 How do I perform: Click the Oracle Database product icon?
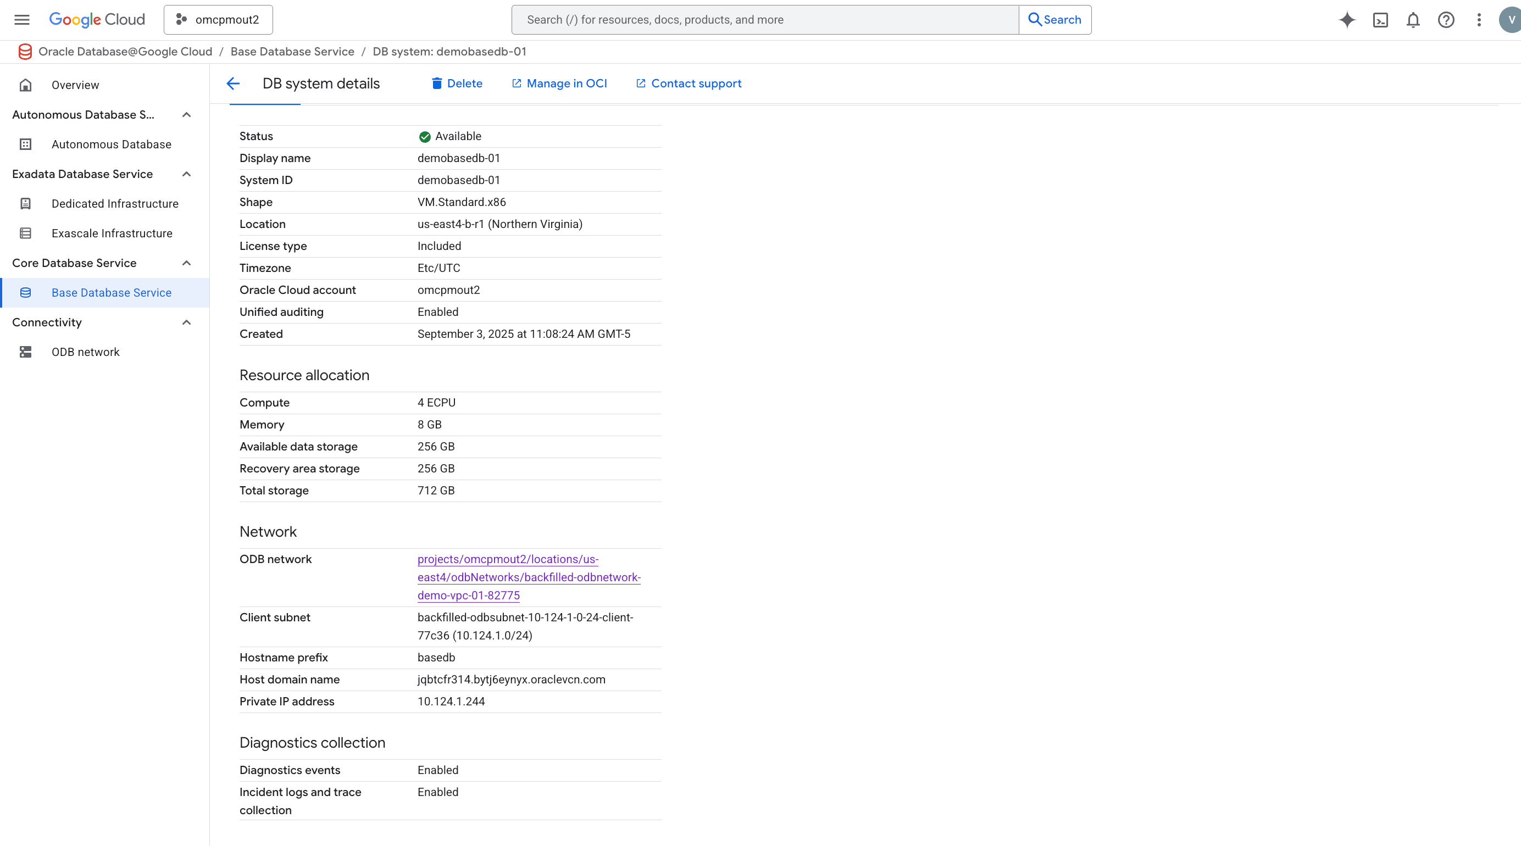pyautogui.click(x=25, y=51)
